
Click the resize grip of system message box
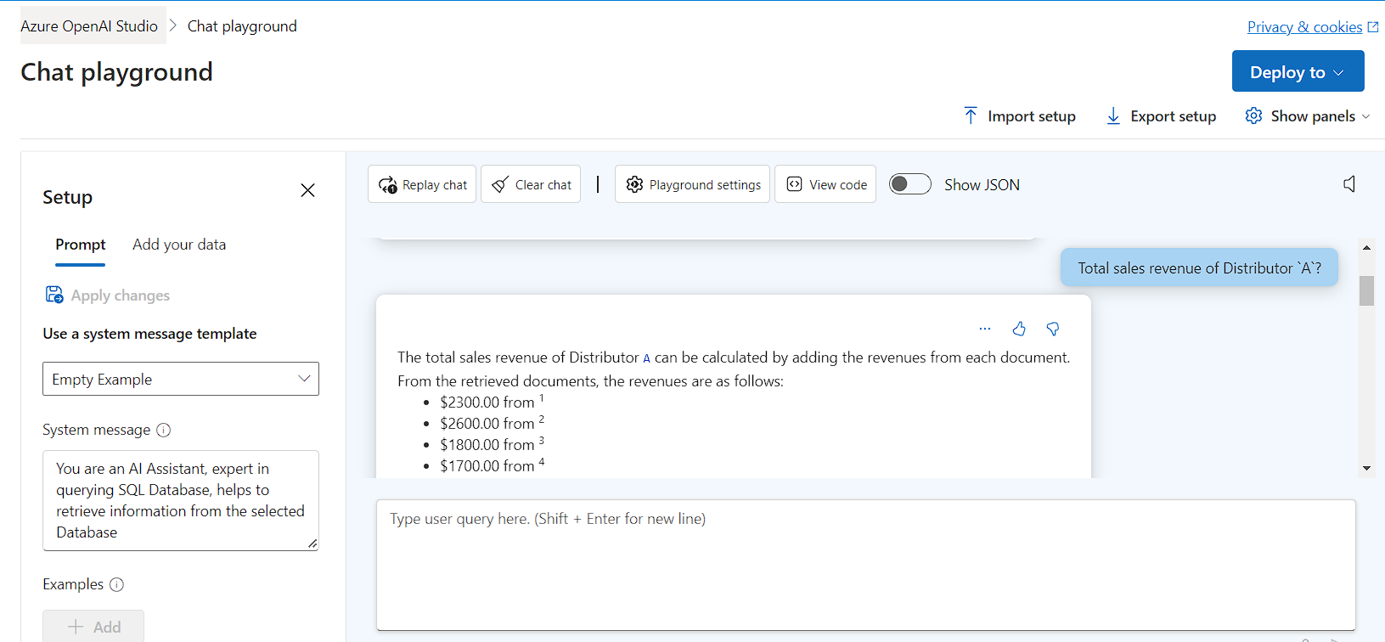pos(312,543)
